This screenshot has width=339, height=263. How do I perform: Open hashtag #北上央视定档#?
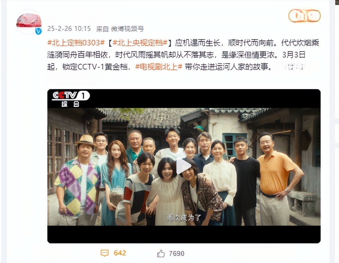140,43
